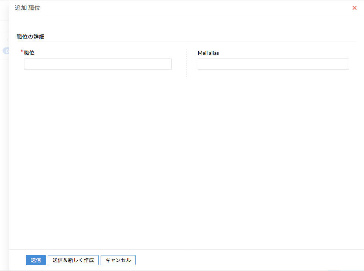Click the 追加 職位 dialog title

[28, 8]
